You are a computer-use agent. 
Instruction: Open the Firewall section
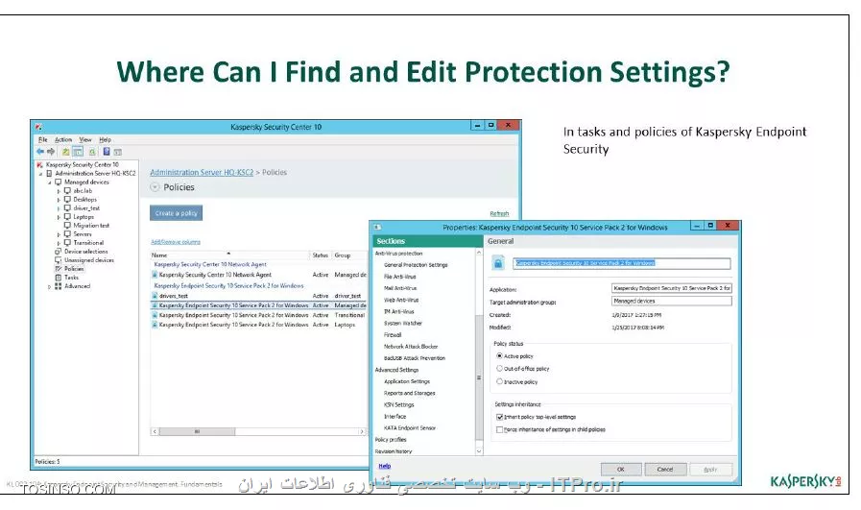(x=393, y=334)
